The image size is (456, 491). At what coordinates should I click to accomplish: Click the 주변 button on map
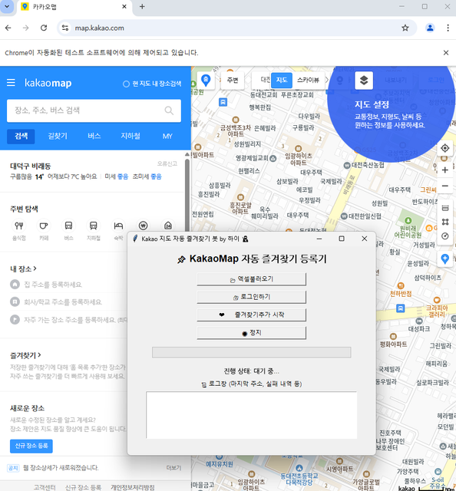233,81
